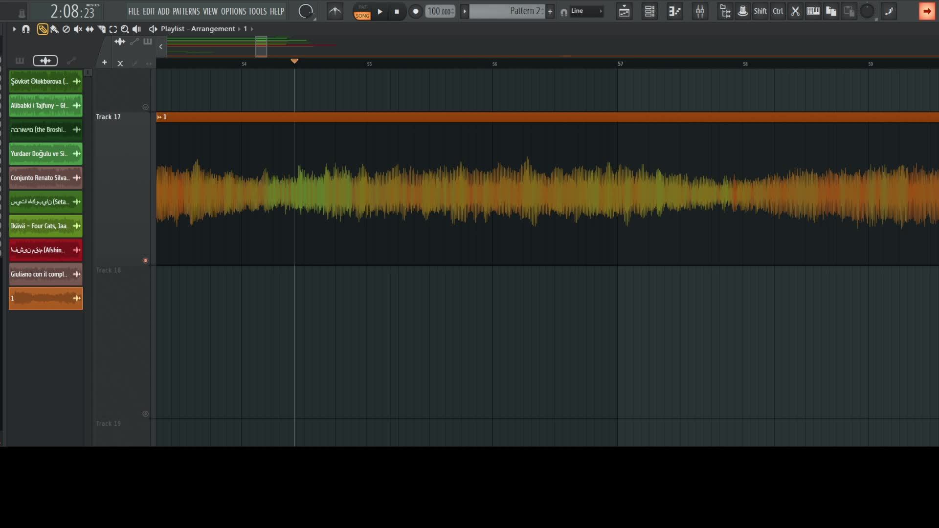Click the time display 2:08:23

pyautogui.click(x=72, y=11)
